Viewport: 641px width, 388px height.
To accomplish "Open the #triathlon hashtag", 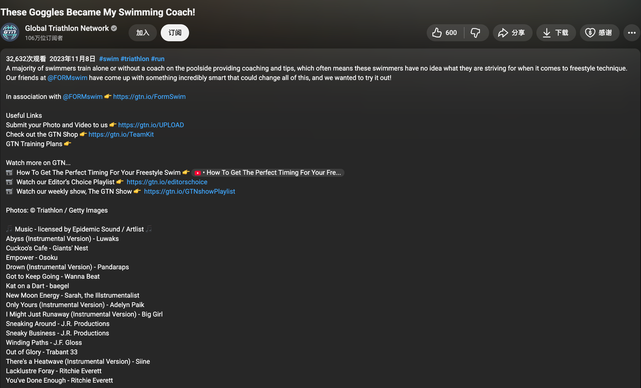I will 135,59.
